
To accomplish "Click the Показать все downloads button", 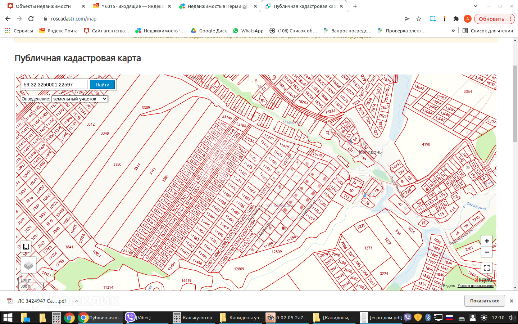I will (485, 301).
